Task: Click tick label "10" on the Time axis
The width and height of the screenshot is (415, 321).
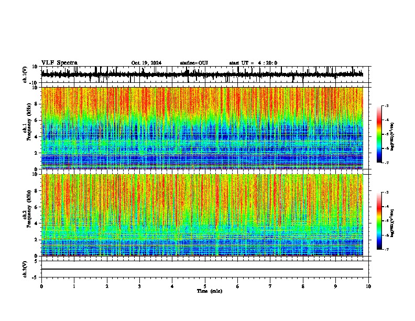Action: point(368,286)
